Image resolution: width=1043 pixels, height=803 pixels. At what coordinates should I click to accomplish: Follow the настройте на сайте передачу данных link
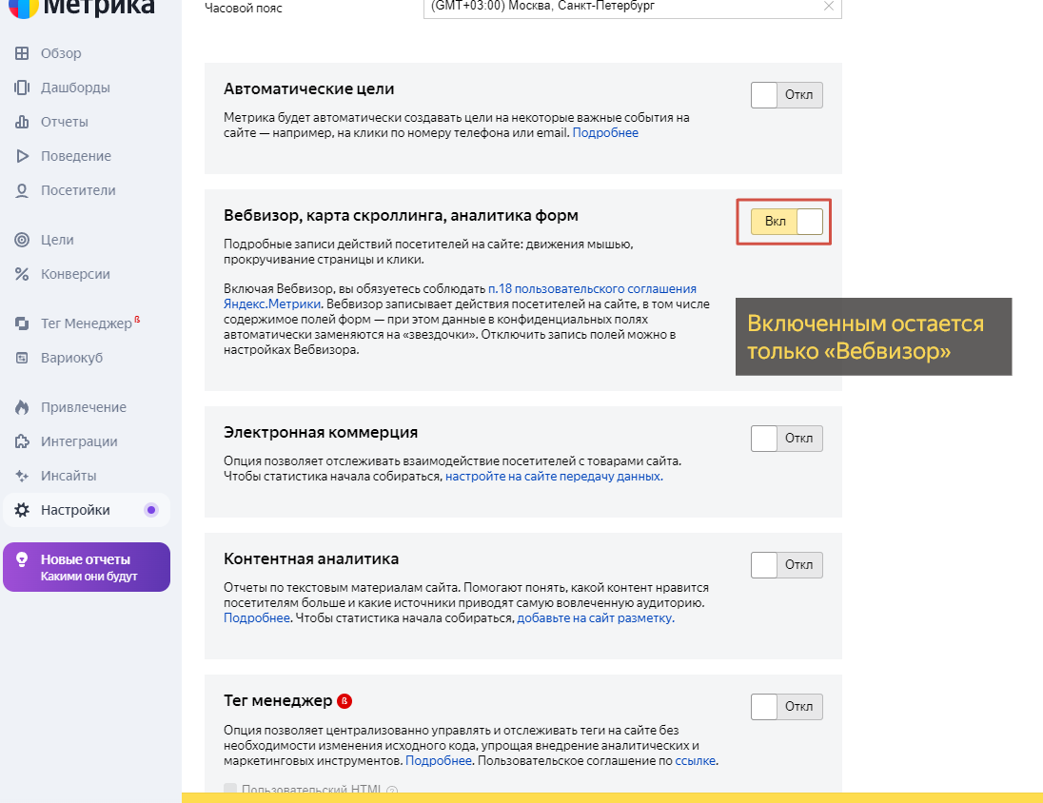(x=554, y=477)
